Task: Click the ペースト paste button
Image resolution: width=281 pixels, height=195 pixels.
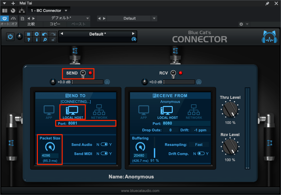Action: (x=78, y=24)
